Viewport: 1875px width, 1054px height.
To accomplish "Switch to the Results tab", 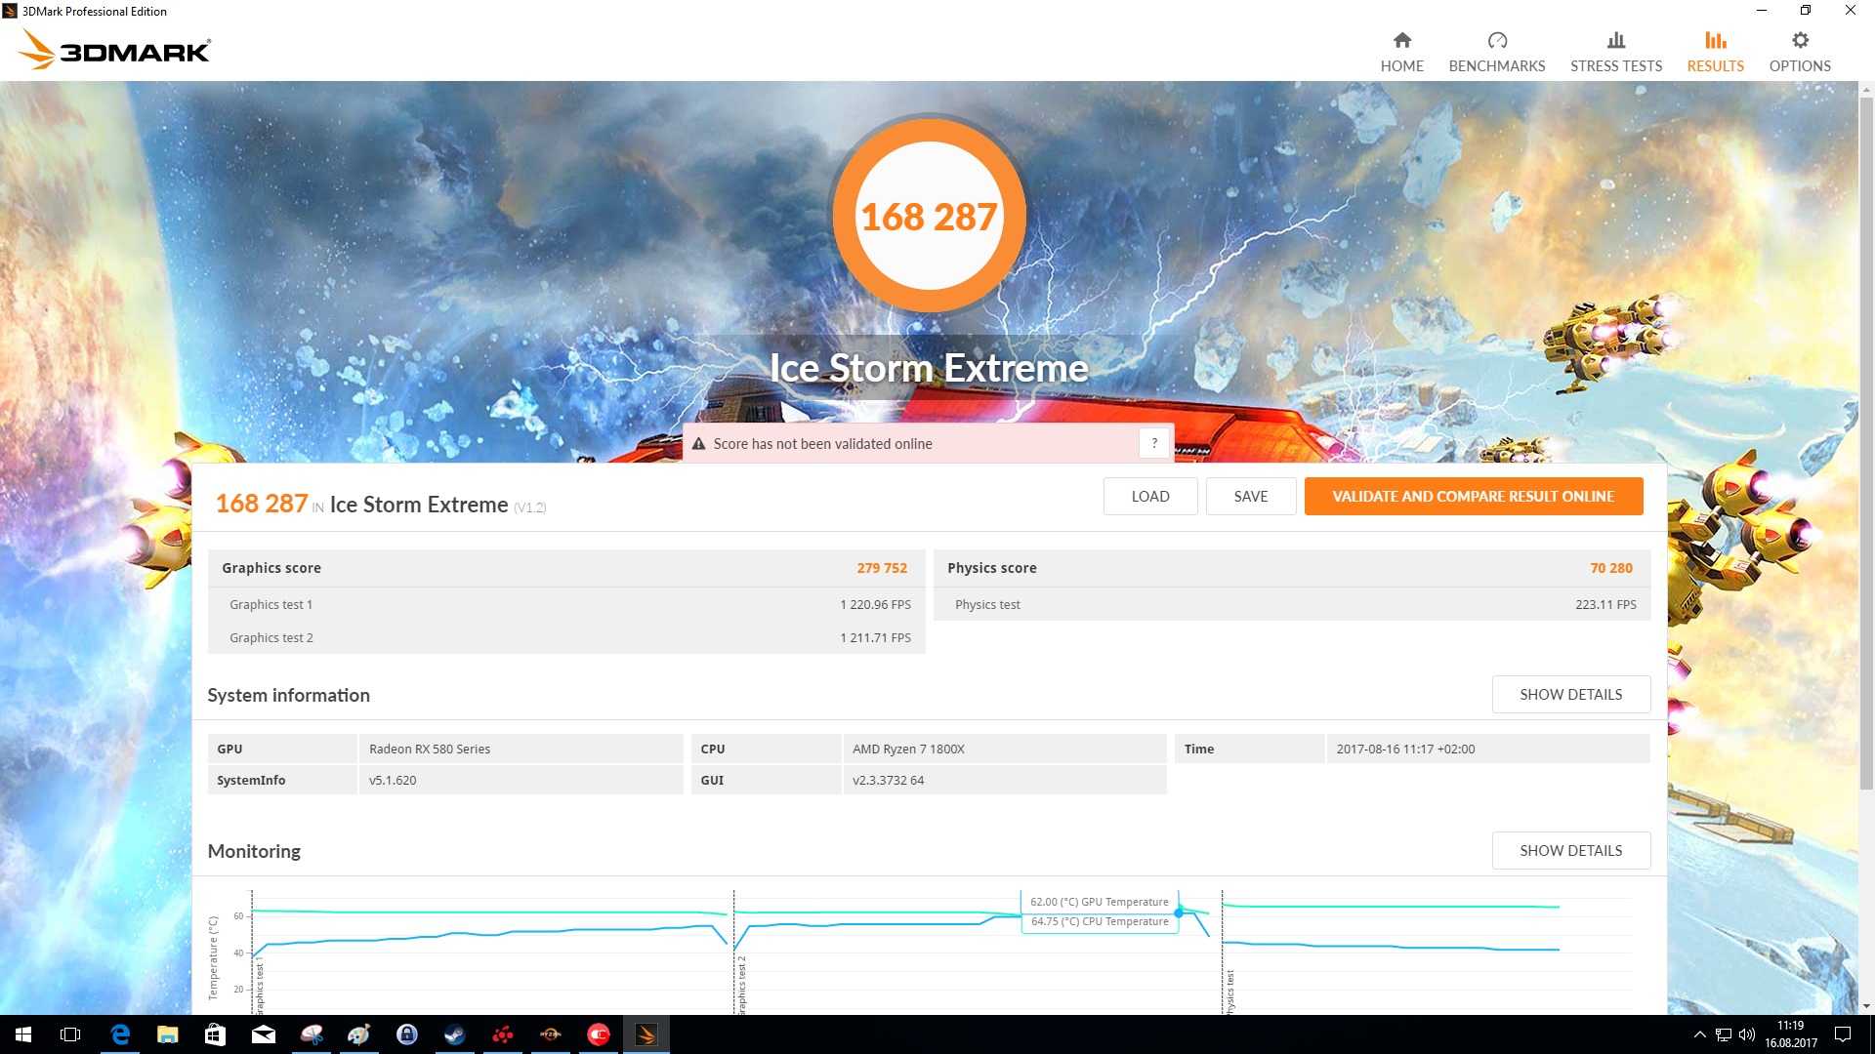I will (x=1715, y=52).
